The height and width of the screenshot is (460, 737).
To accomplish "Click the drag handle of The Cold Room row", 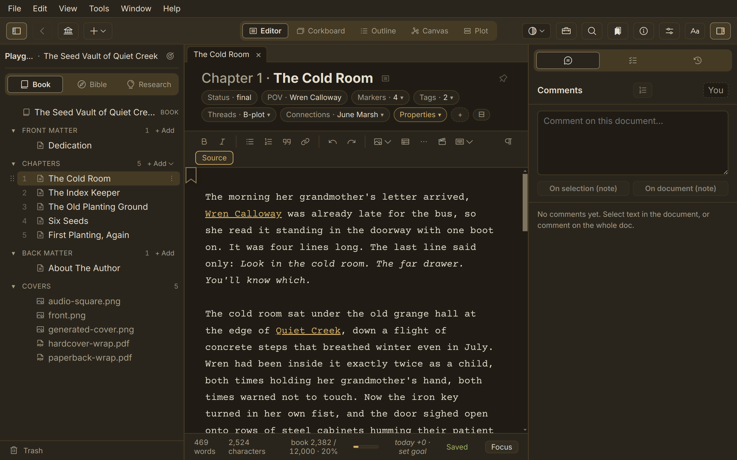I will coord(12,178).
